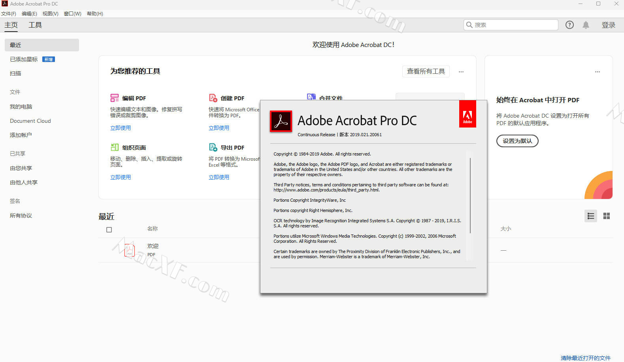This screenshot has width=624, height=362.
Task: Click 立即使用 under 导出 PDF
Action: tap(219, 177)
